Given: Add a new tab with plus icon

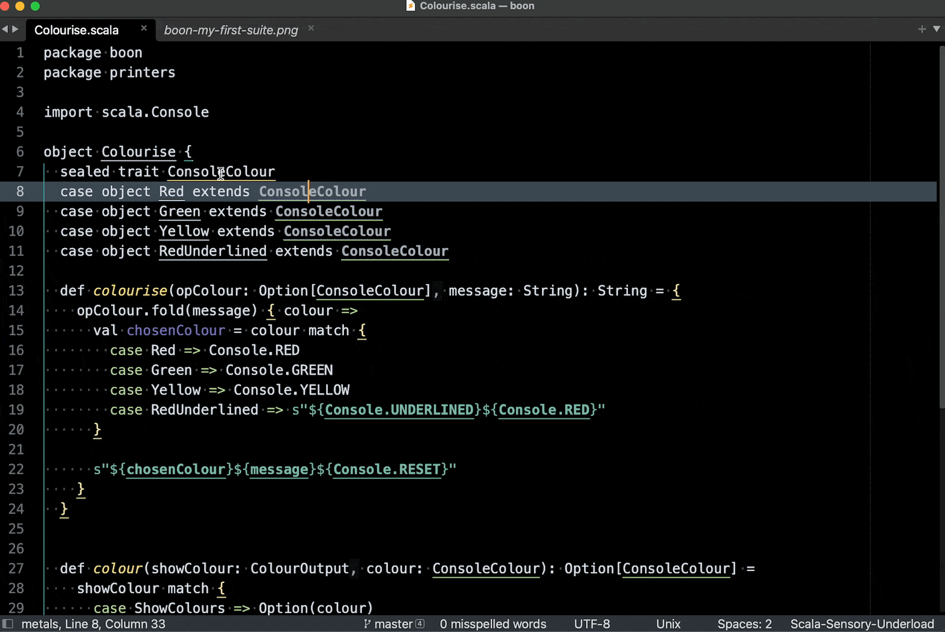Looking at the screenshot, I should pyautogui.click(x=922, y=29).
